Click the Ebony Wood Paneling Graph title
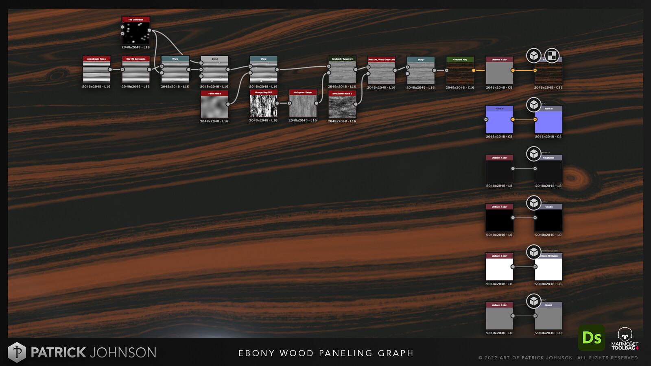 (x=326, y=353)
